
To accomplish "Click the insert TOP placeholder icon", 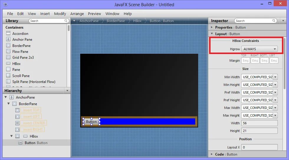I will [17, 110].
